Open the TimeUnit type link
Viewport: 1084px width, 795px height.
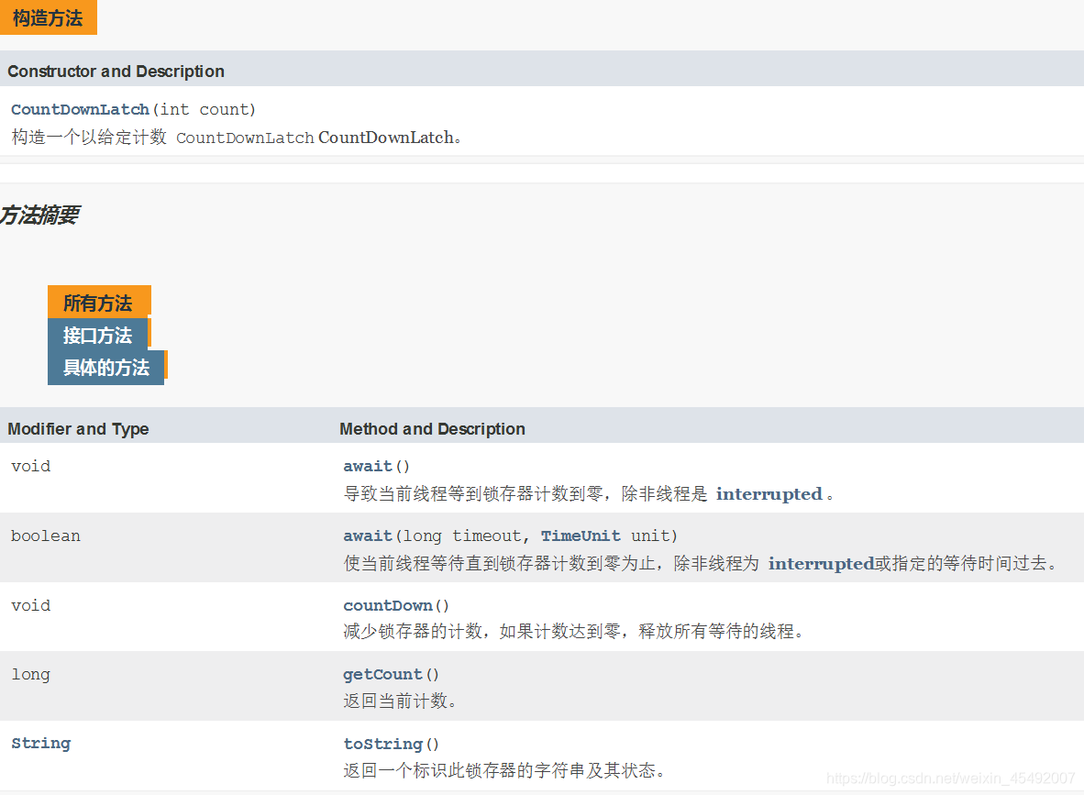click(x=580, y=536)
